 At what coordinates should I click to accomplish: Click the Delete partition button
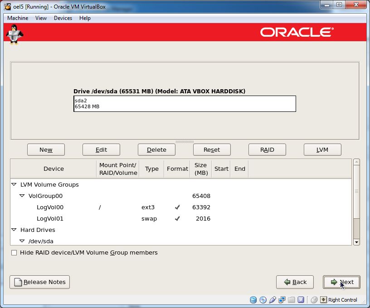click(x=157, y=149)
